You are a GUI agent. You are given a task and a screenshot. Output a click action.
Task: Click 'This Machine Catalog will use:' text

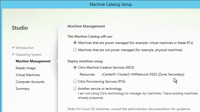[x=90, y=37]
